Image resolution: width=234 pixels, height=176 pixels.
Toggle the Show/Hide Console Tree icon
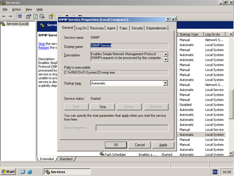point(20,16)
